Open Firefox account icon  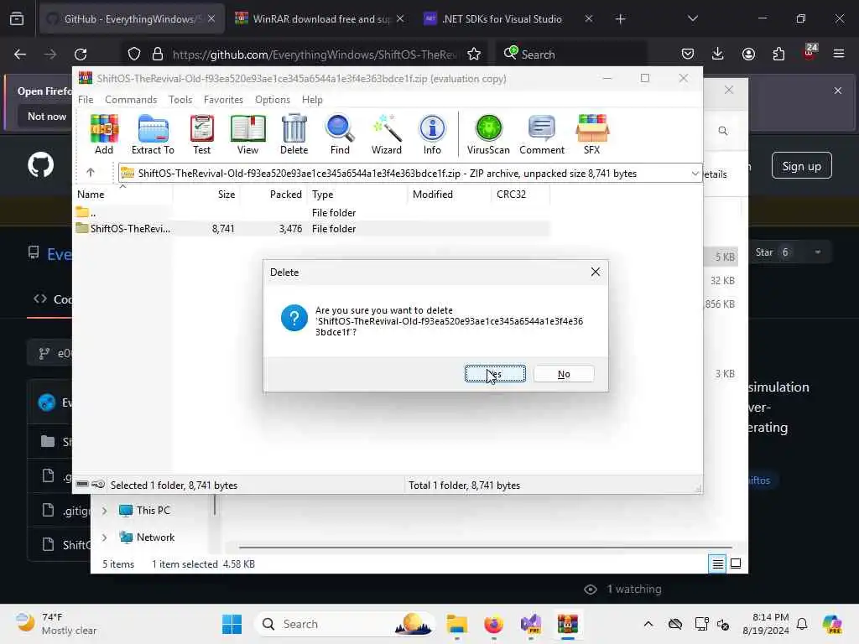748,54
